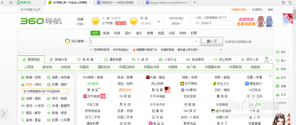The height and width of the screenshot is (125, 296).
Task: Close the 360导航 browser tab
Action: [90, 3]
